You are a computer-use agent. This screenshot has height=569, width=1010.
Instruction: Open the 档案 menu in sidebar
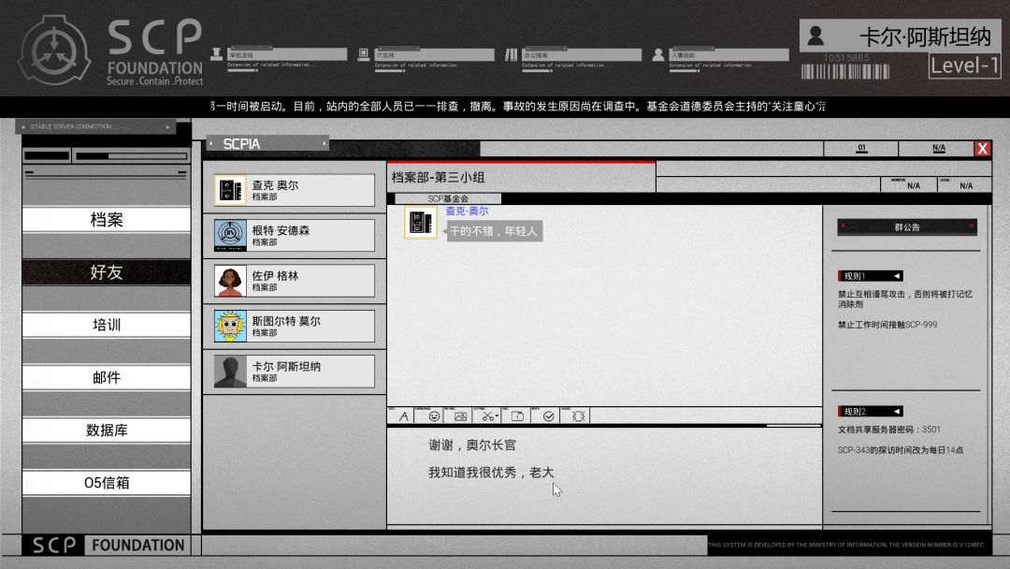point(107,220)
